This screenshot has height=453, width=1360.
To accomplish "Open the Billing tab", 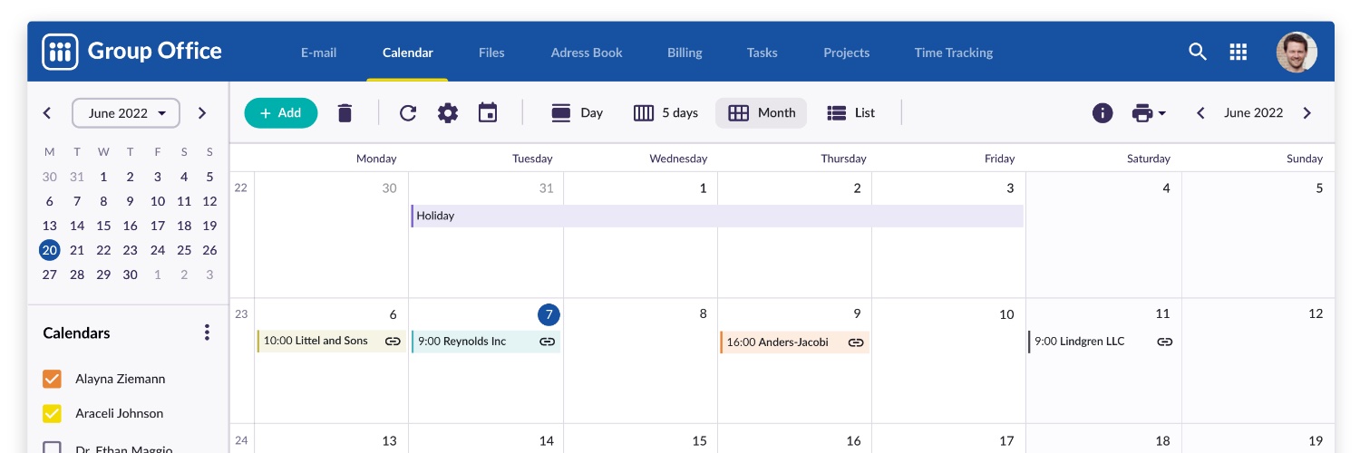I will point(685,53).
